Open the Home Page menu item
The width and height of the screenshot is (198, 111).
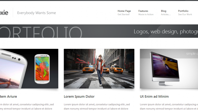[x=124, y=11]
